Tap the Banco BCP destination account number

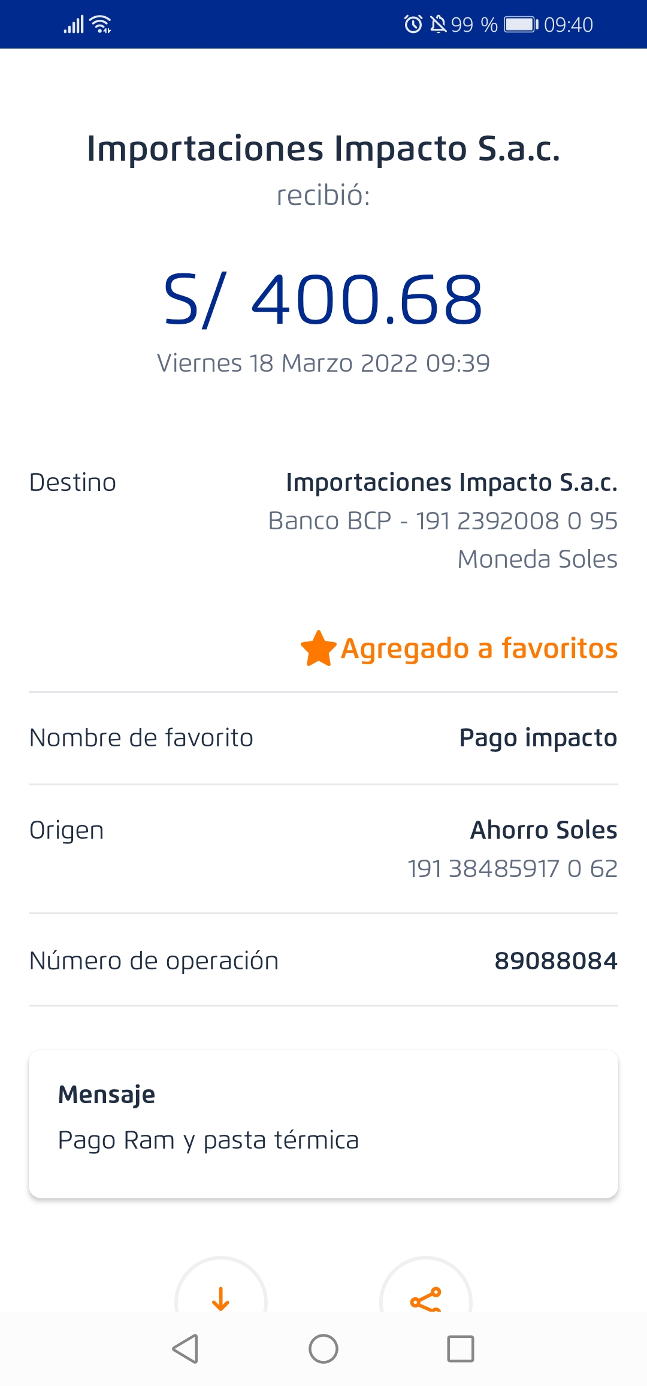[443, 521]
